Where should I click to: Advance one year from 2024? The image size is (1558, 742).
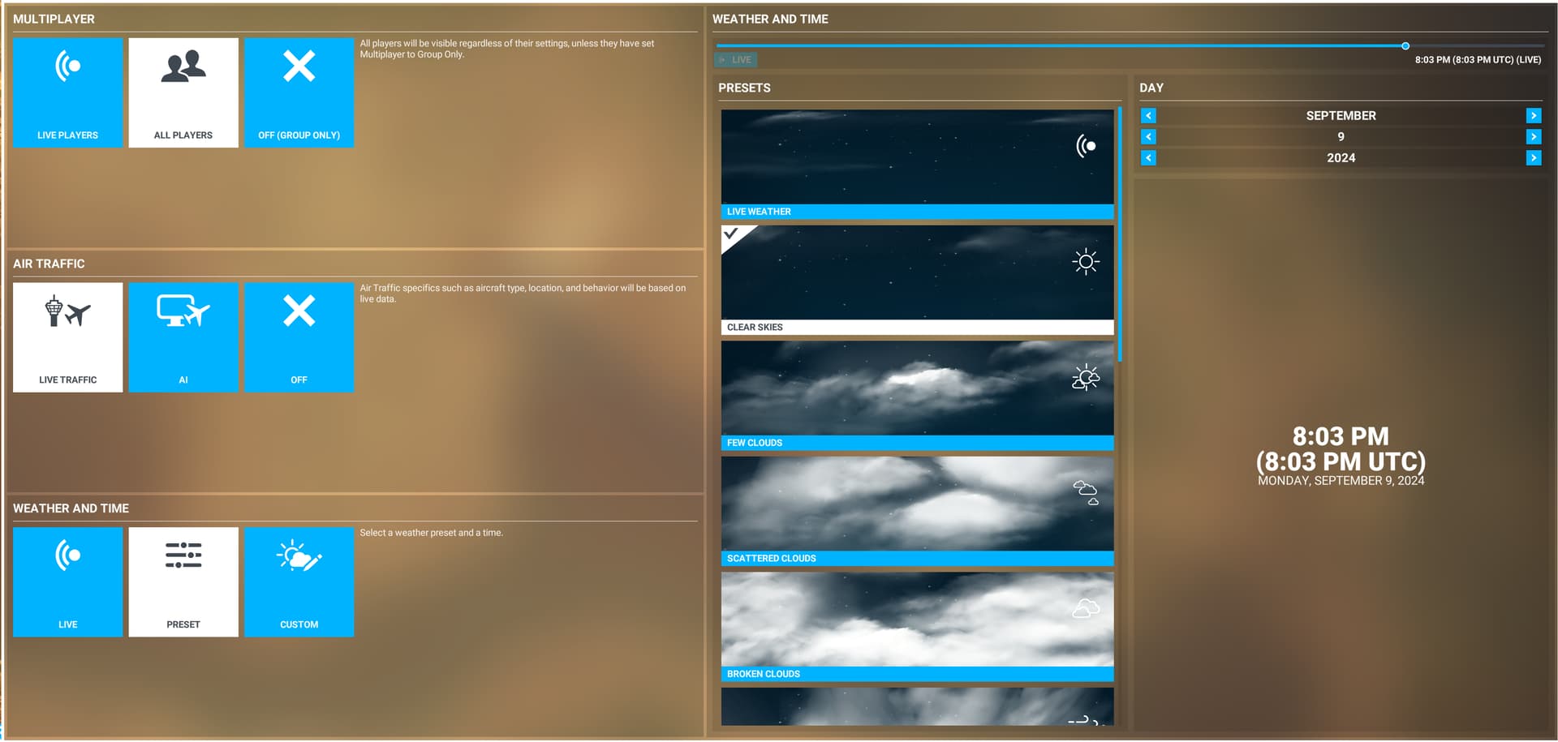tap(1534, 158)
